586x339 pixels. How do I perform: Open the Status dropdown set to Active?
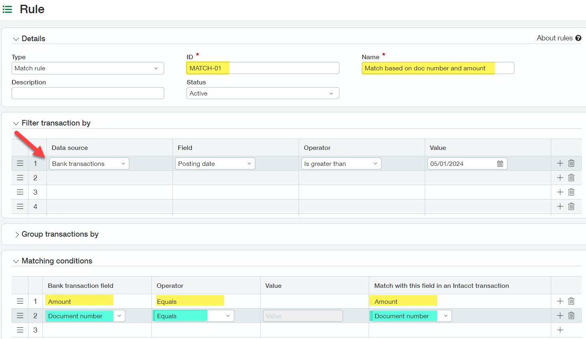(x=263, y=94)
